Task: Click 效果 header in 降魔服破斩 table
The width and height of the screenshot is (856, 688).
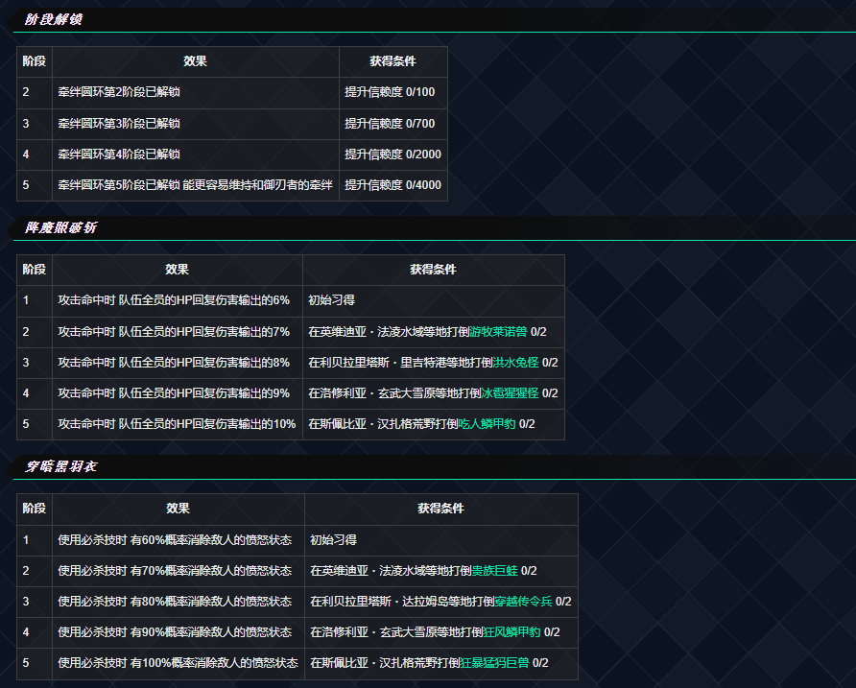Action: coord(177,270)
